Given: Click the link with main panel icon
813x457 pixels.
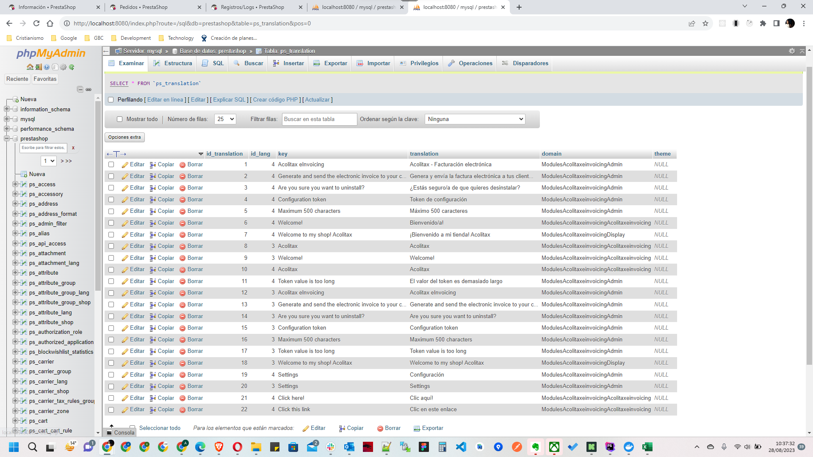Looking at the screenshot, I should [88, 89].
